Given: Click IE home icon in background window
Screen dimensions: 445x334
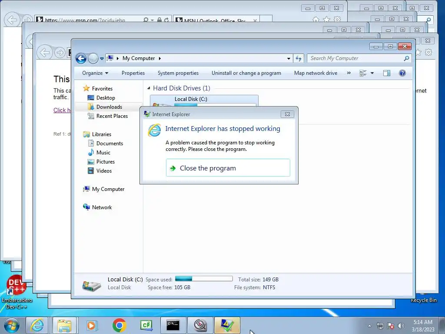Looking at the screenshot, I should [316, 19].
